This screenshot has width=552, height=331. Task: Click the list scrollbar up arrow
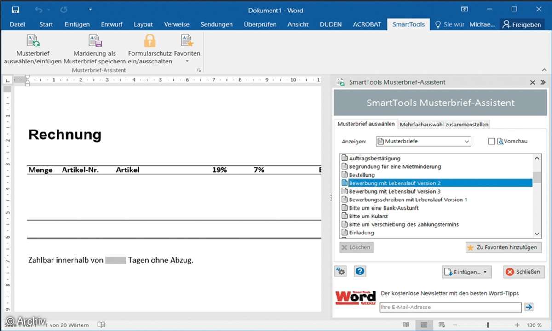(x=537, y=158)
